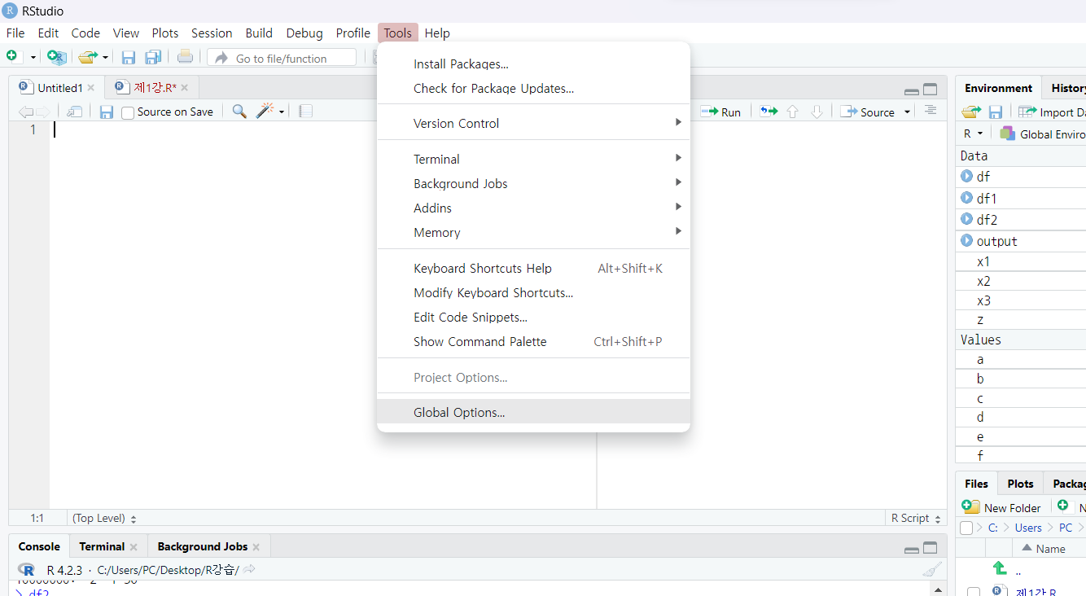
Task: Go to previous section up arrow
Action: pos(792,112)
